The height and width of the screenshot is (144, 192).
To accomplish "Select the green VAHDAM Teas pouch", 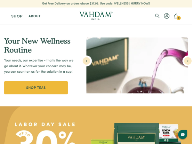I will [137, 133].
